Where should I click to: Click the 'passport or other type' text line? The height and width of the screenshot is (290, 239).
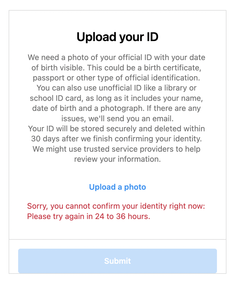[116, 78]
